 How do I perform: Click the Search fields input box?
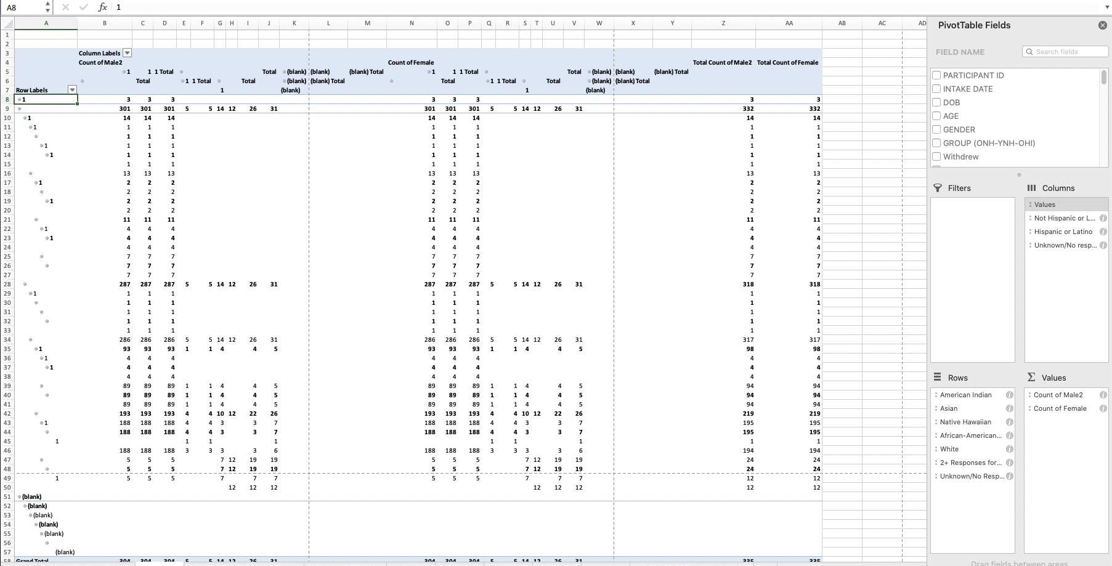(x=1065, y=52)
